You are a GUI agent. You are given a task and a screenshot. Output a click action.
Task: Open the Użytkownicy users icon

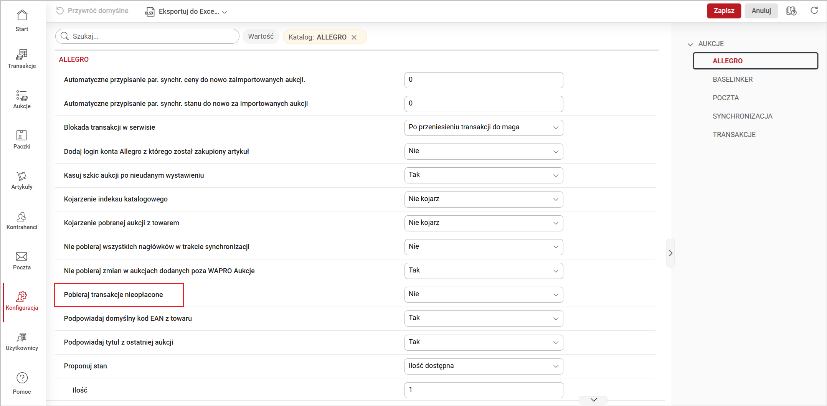pos(22,338)
